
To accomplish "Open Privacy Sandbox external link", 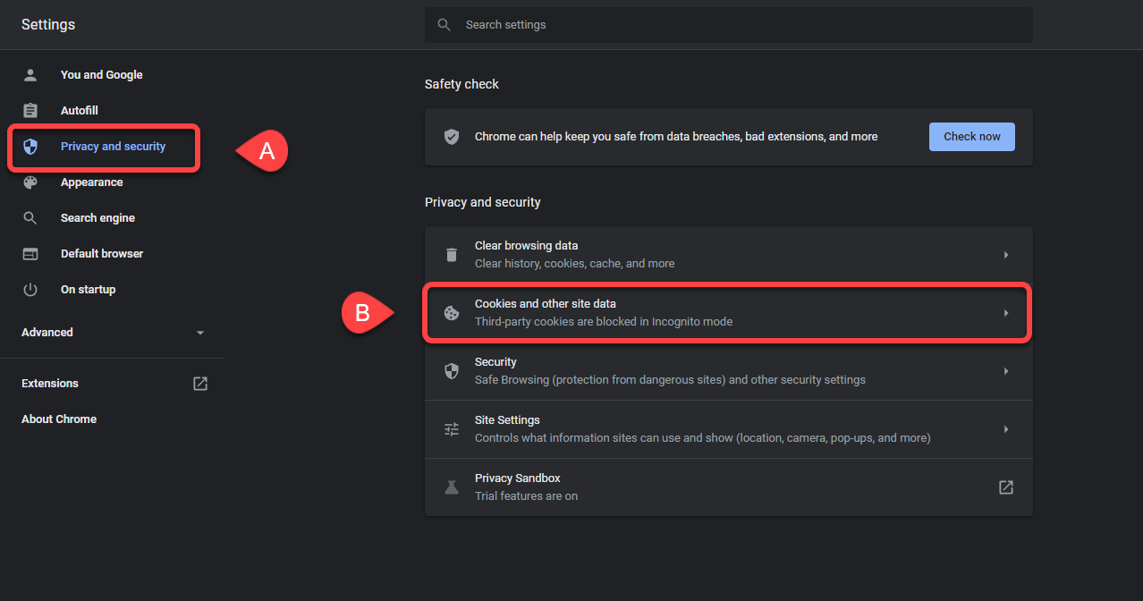I will (x=1006, y=487).
